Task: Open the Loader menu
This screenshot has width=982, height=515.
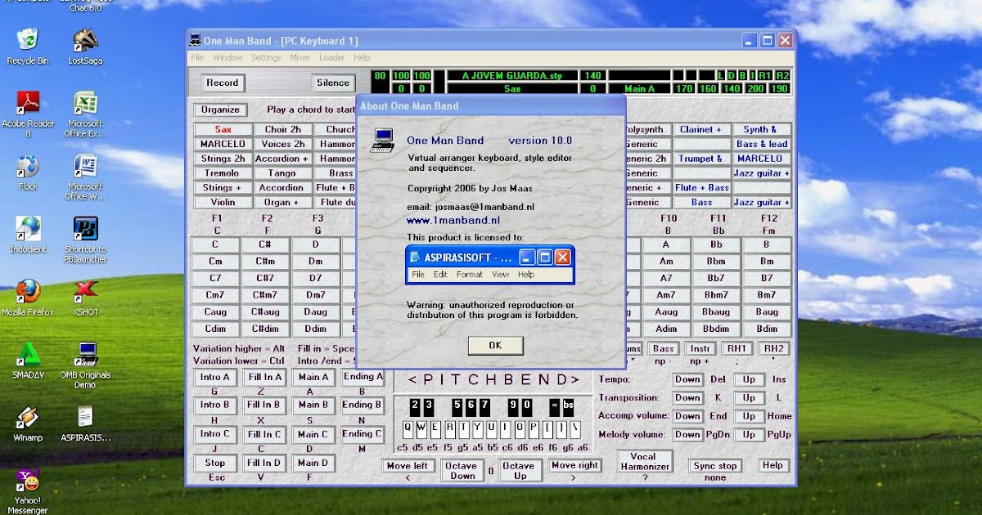Action: click(x=331, y=58)
